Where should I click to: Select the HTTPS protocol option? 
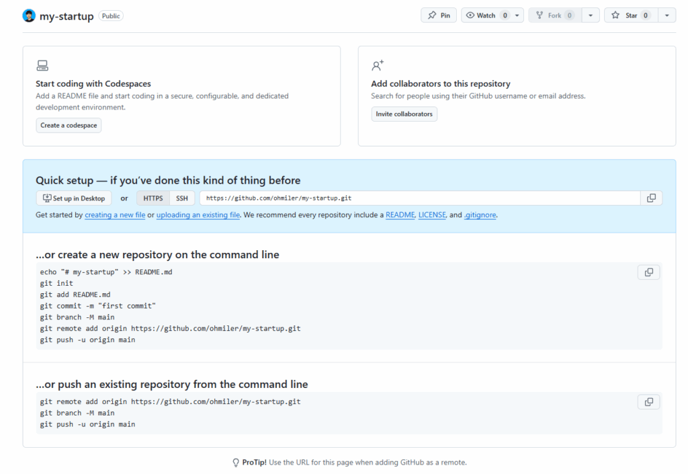point(153,198)
